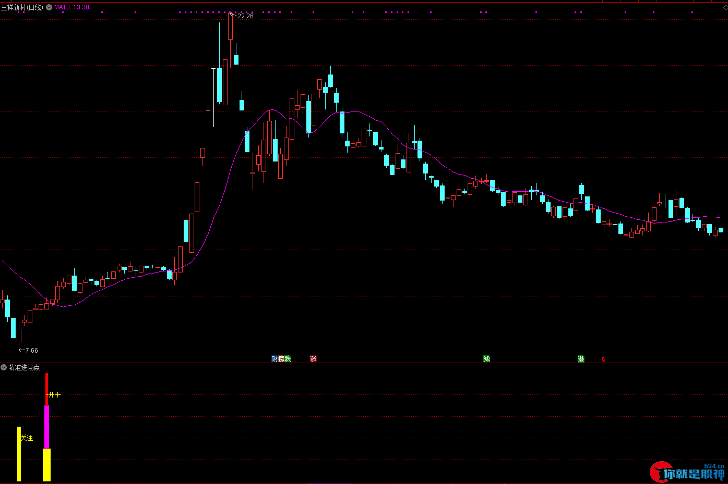
Task: Click the 跌 event marker icon
Action: point(288,359)
